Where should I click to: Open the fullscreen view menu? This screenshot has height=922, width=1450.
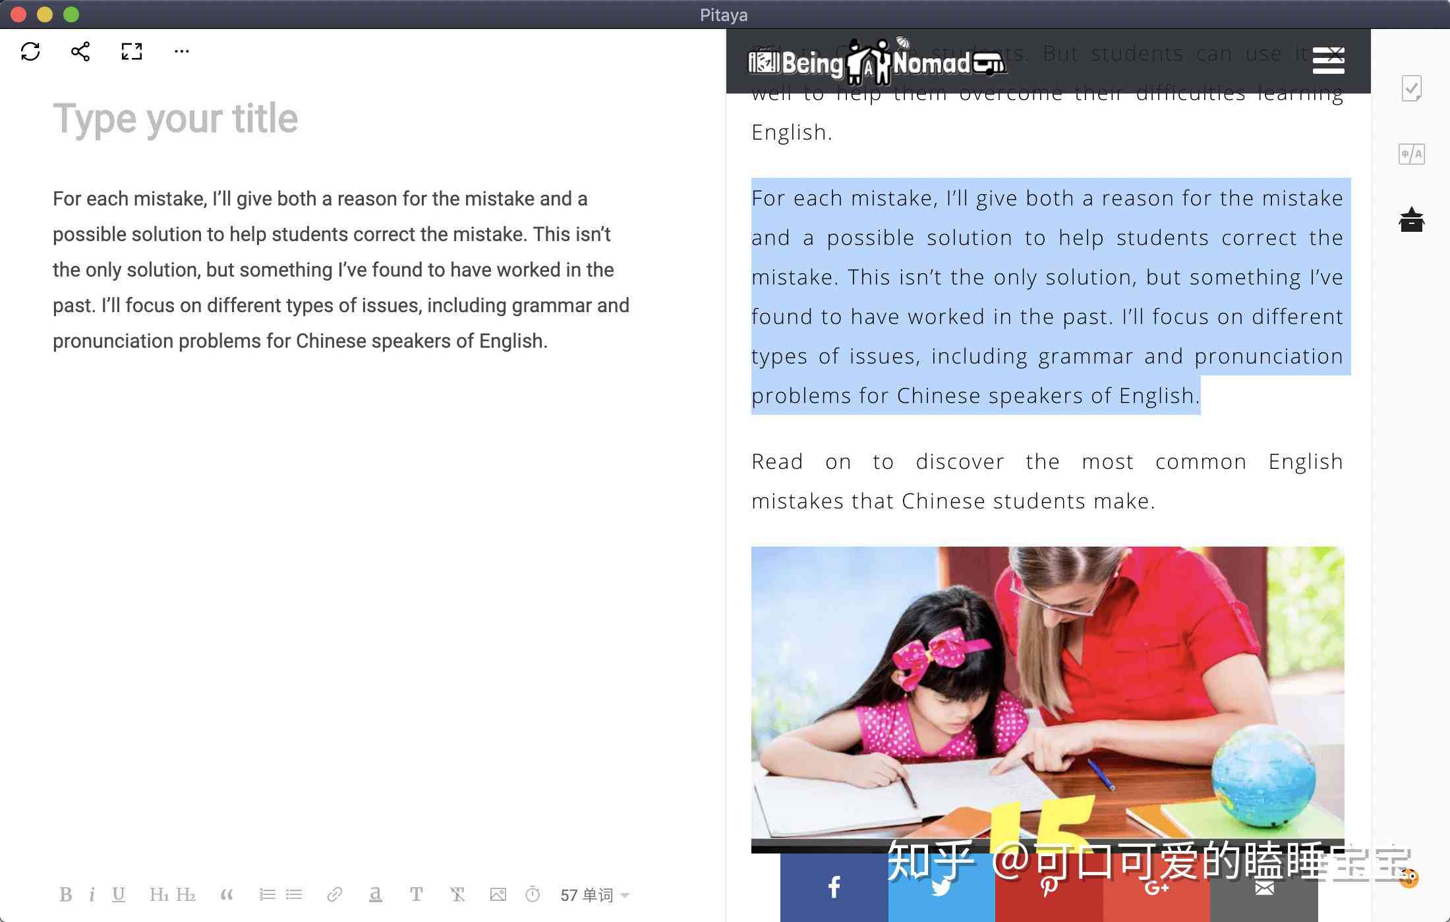tap(130, 49)
